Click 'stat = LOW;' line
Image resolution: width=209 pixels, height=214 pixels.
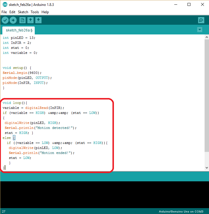[x=20, y=158]
